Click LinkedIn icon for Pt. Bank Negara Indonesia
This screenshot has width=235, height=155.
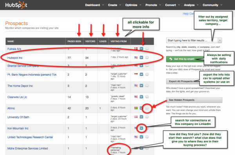141,74
